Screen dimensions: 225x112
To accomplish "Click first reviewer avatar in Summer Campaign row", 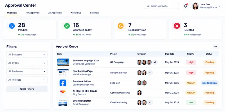I will tap(139, 62).
